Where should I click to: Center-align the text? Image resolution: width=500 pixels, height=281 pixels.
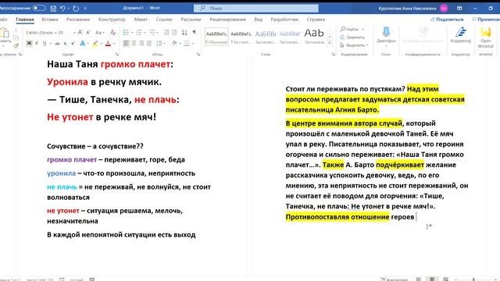tap(134, 44)
